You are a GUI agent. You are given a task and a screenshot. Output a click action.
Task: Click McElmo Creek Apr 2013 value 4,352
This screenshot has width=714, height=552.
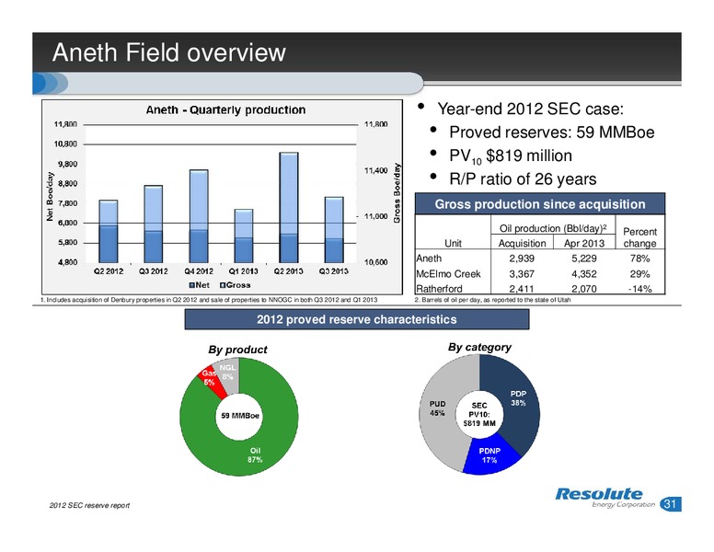[x=583, y=274]
